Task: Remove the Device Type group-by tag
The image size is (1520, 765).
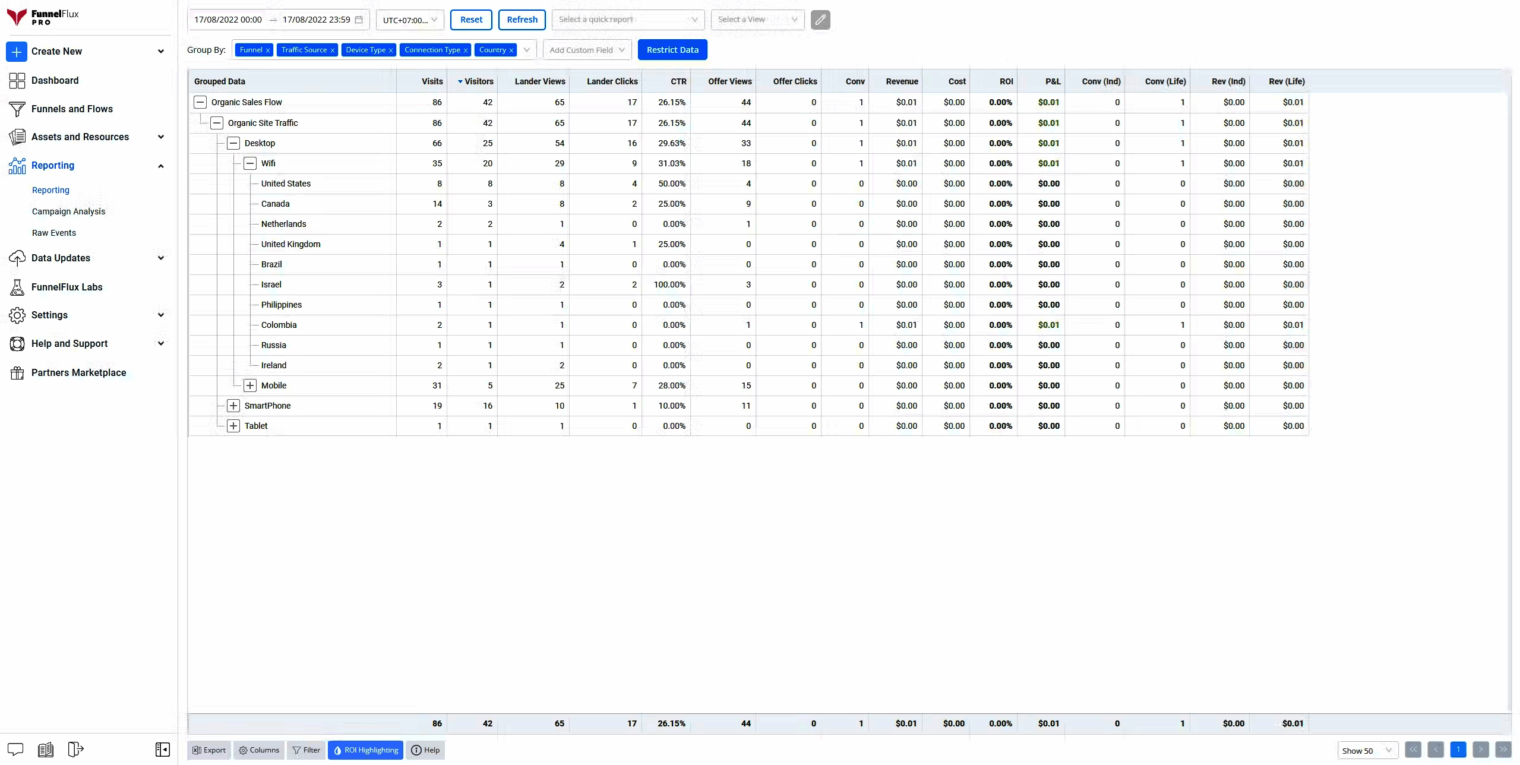Action: [390, 50]
